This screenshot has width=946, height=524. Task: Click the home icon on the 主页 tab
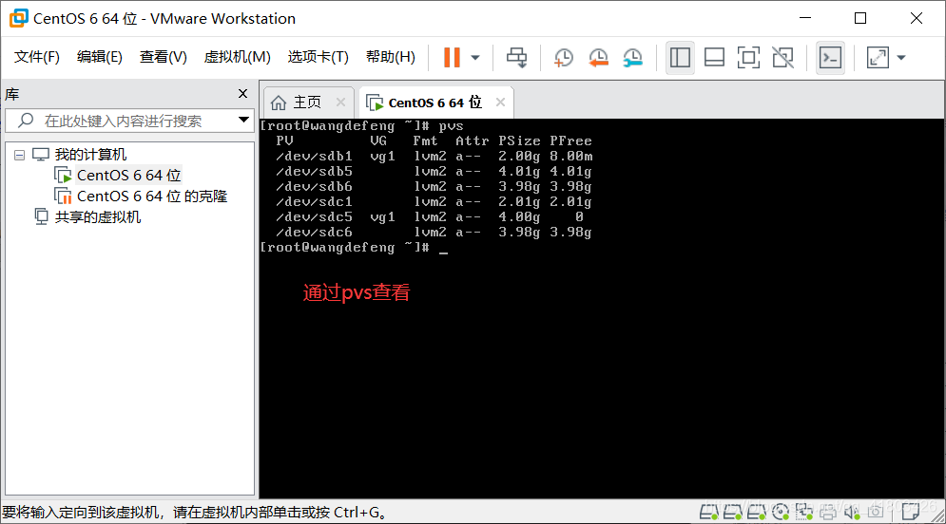[279, 103]
